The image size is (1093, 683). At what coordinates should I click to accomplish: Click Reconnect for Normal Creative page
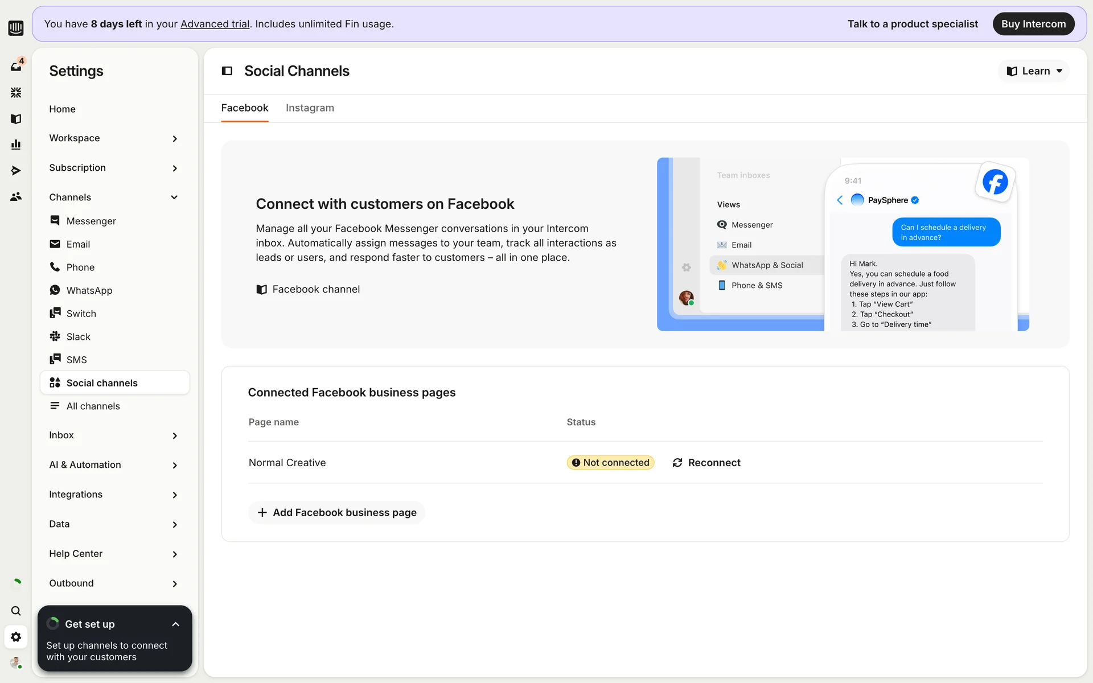click(x=706, y=463)
